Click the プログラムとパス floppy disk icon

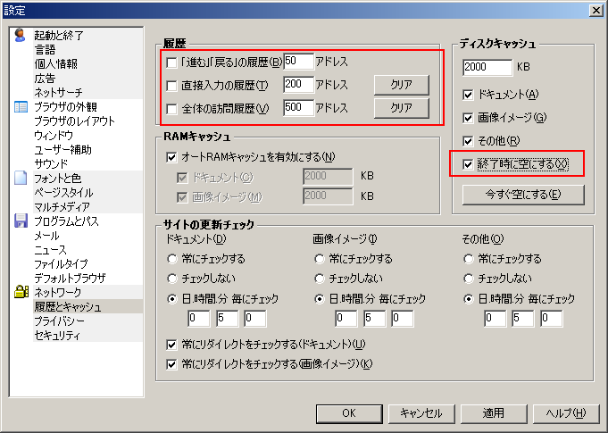point(21,221)
